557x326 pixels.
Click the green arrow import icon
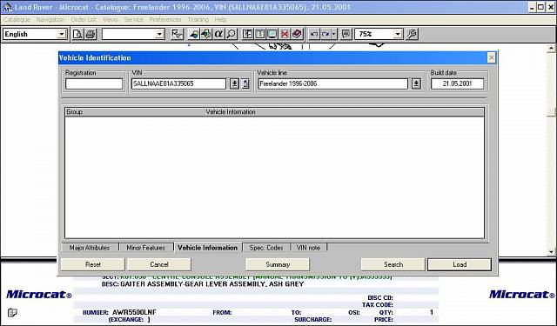[206, 34]
